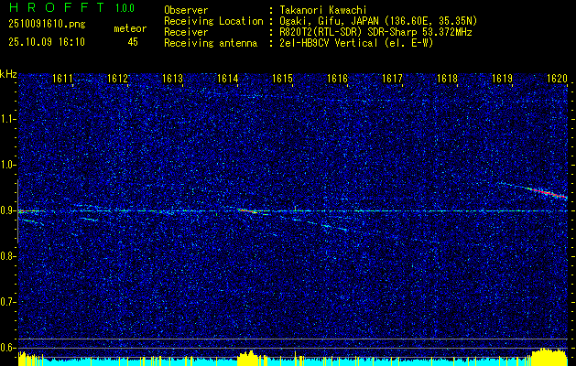Click the 1620 time marker
576x366 pixels.
tap(557, 79)
